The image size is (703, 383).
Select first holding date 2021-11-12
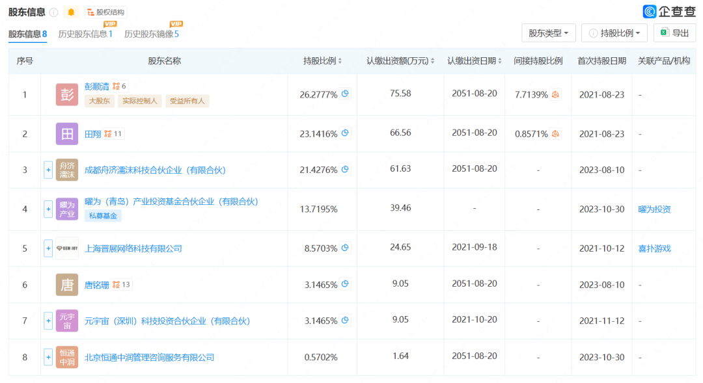coord(601,321)
